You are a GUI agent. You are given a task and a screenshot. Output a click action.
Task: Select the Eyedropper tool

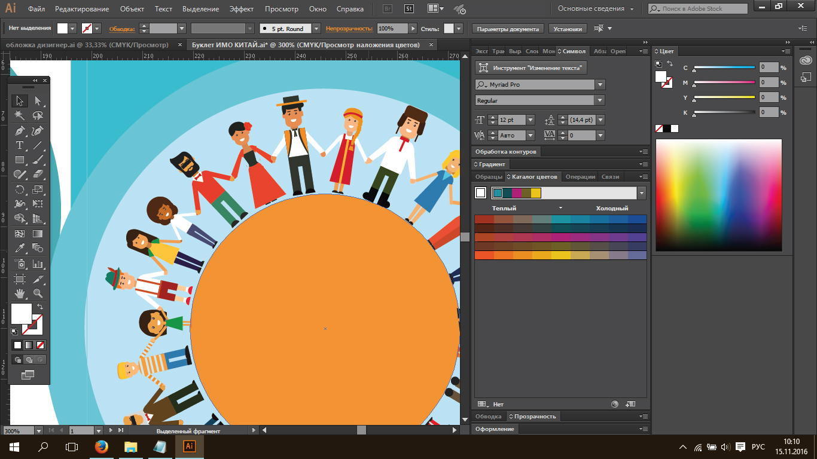coord(20,248)
